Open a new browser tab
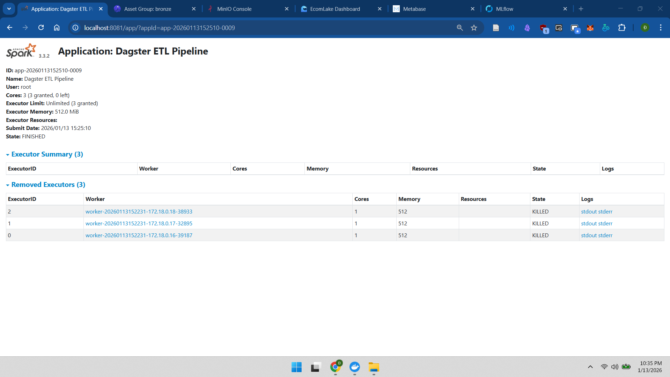The image size is (670, 377). (581, 9)
